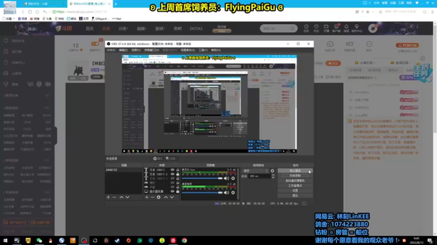Image resolution: width=437 pixels, height=245 pixels.
Task: Mute the 麦克风/Aux audio channel
Action: pos(226,179)
